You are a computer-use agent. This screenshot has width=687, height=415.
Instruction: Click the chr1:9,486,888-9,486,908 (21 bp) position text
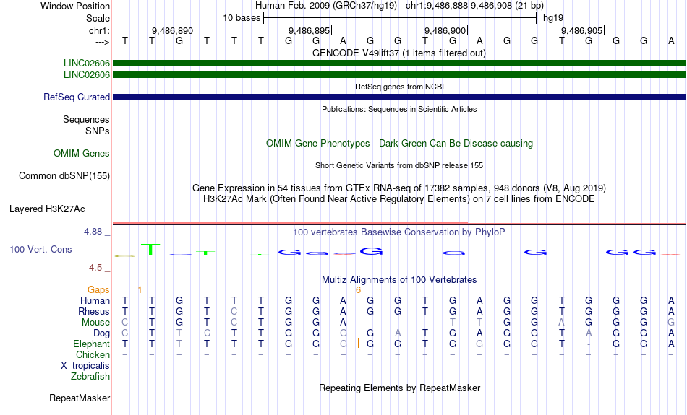click(x=474, y=6)
